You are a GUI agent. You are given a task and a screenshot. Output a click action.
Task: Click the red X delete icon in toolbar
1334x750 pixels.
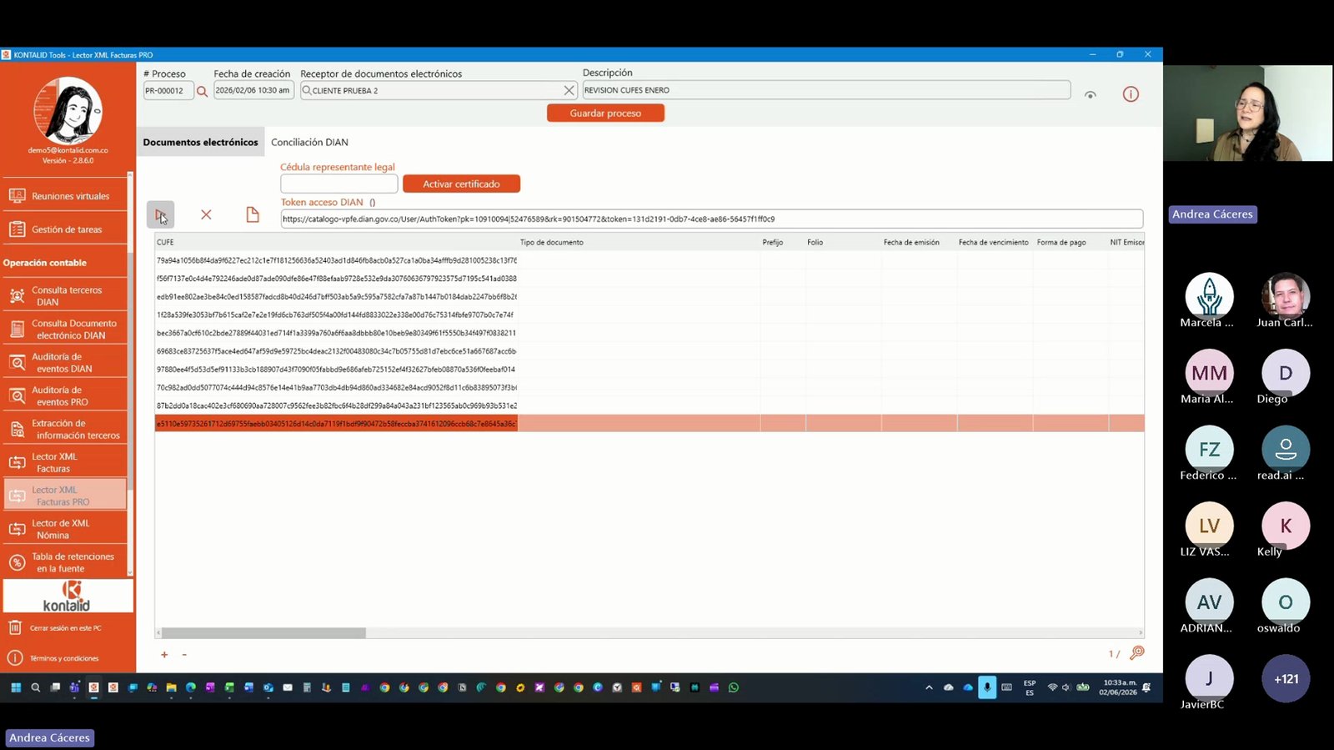point(206,214)
